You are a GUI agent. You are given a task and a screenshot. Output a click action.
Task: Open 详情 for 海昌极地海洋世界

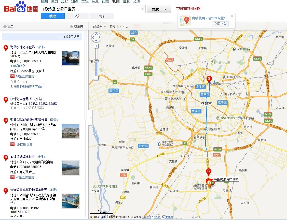coord(41,47)
